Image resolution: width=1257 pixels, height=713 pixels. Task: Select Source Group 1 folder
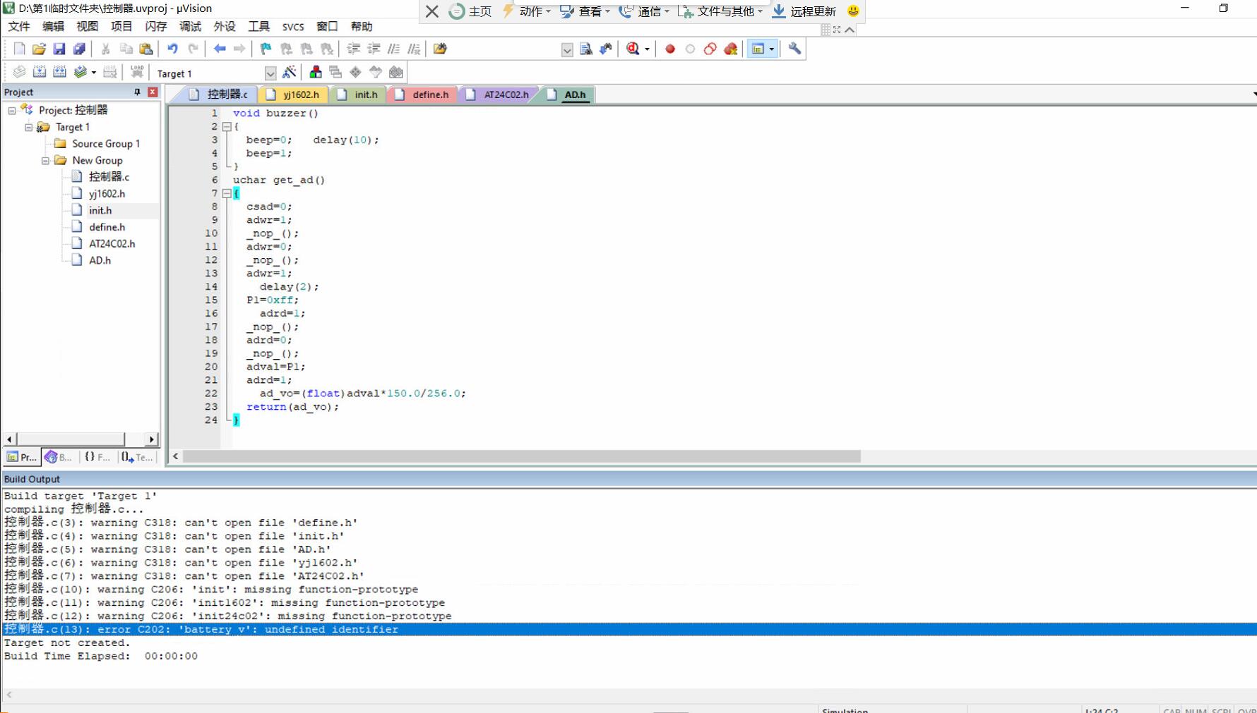pos(105,143)
